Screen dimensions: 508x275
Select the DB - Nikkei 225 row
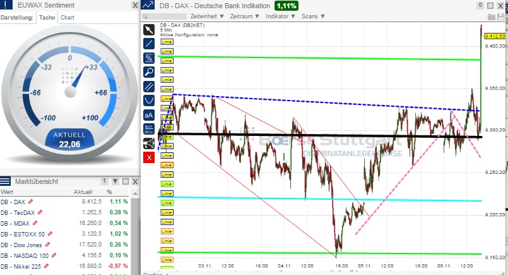[65, 266]
